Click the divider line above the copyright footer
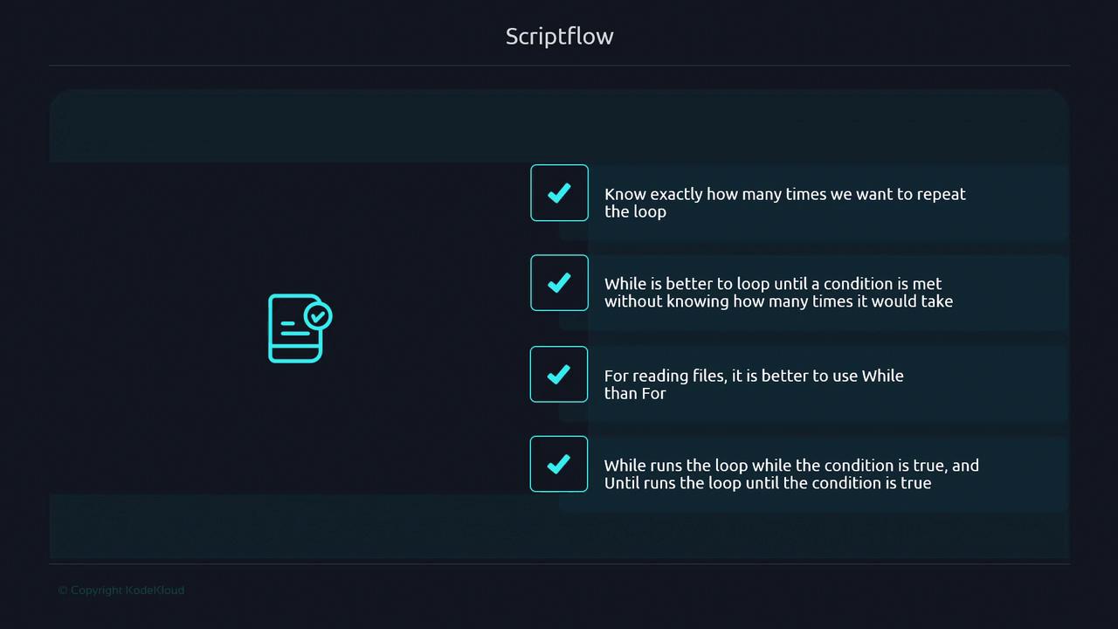 (559, 564)
